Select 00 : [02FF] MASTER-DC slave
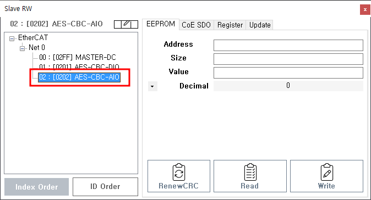The image size is (371, 200). (x=78, y=57)
